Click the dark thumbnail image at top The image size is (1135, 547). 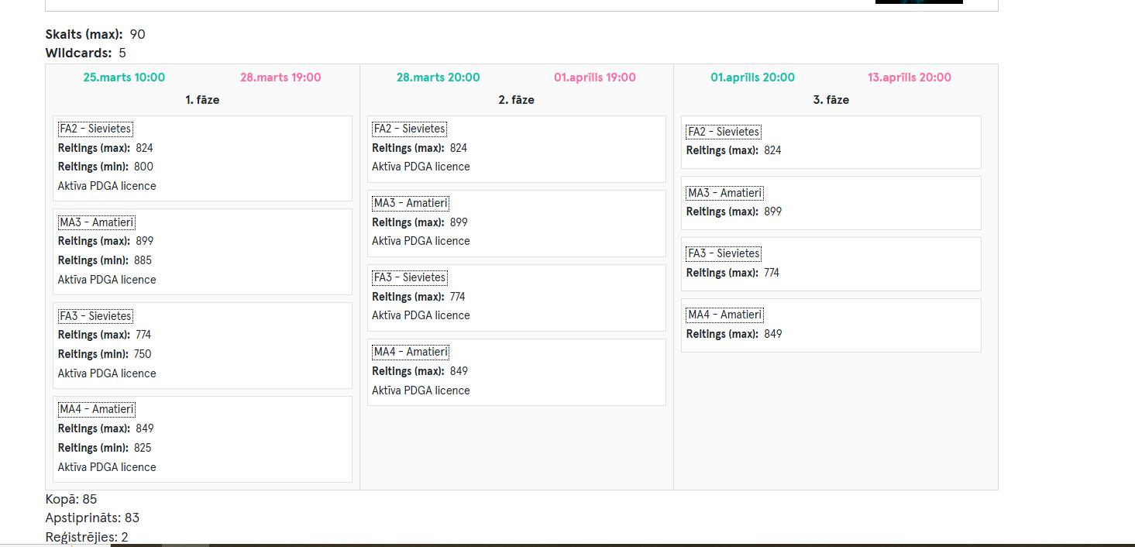(919, 2)
